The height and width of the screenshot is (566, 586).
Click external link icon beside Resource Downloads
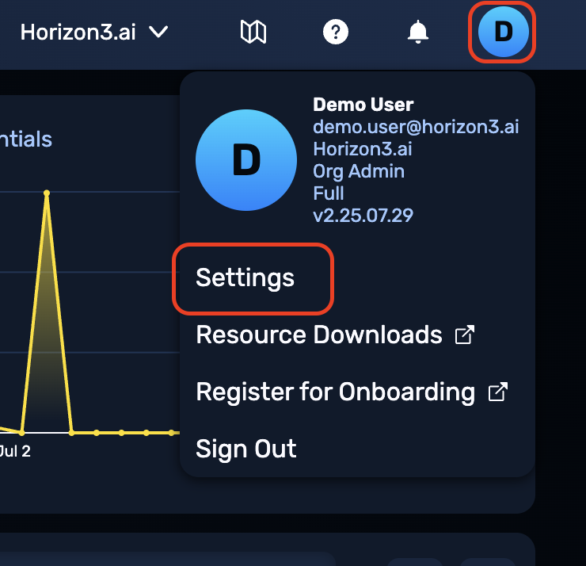[465, 335]
